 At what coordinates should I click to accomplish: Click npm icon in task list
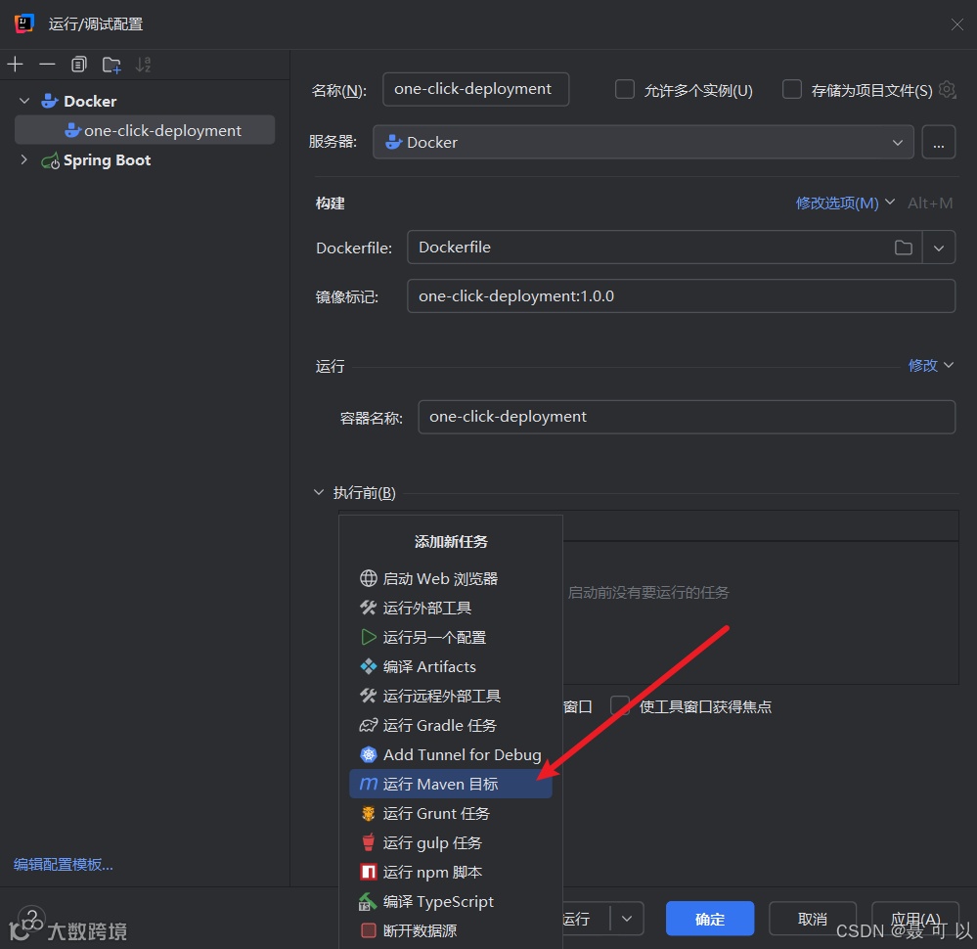click(369, 872)
